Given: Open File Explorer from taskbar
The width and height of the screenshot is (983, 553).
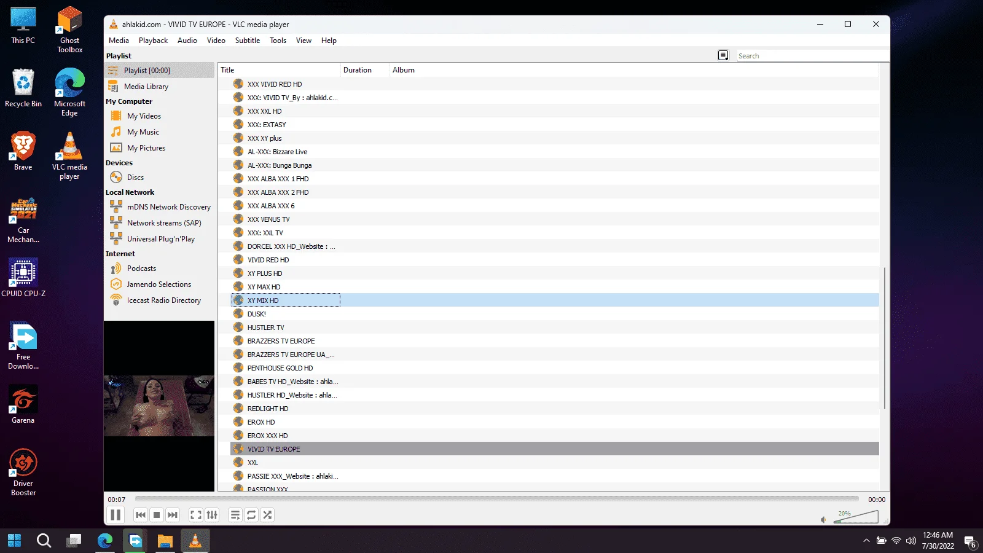Looking at the screenshot, I should coord(165,541).
